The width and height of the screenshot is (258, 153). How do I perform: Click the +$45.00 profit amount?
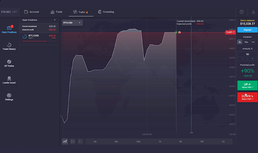(248, 76)
